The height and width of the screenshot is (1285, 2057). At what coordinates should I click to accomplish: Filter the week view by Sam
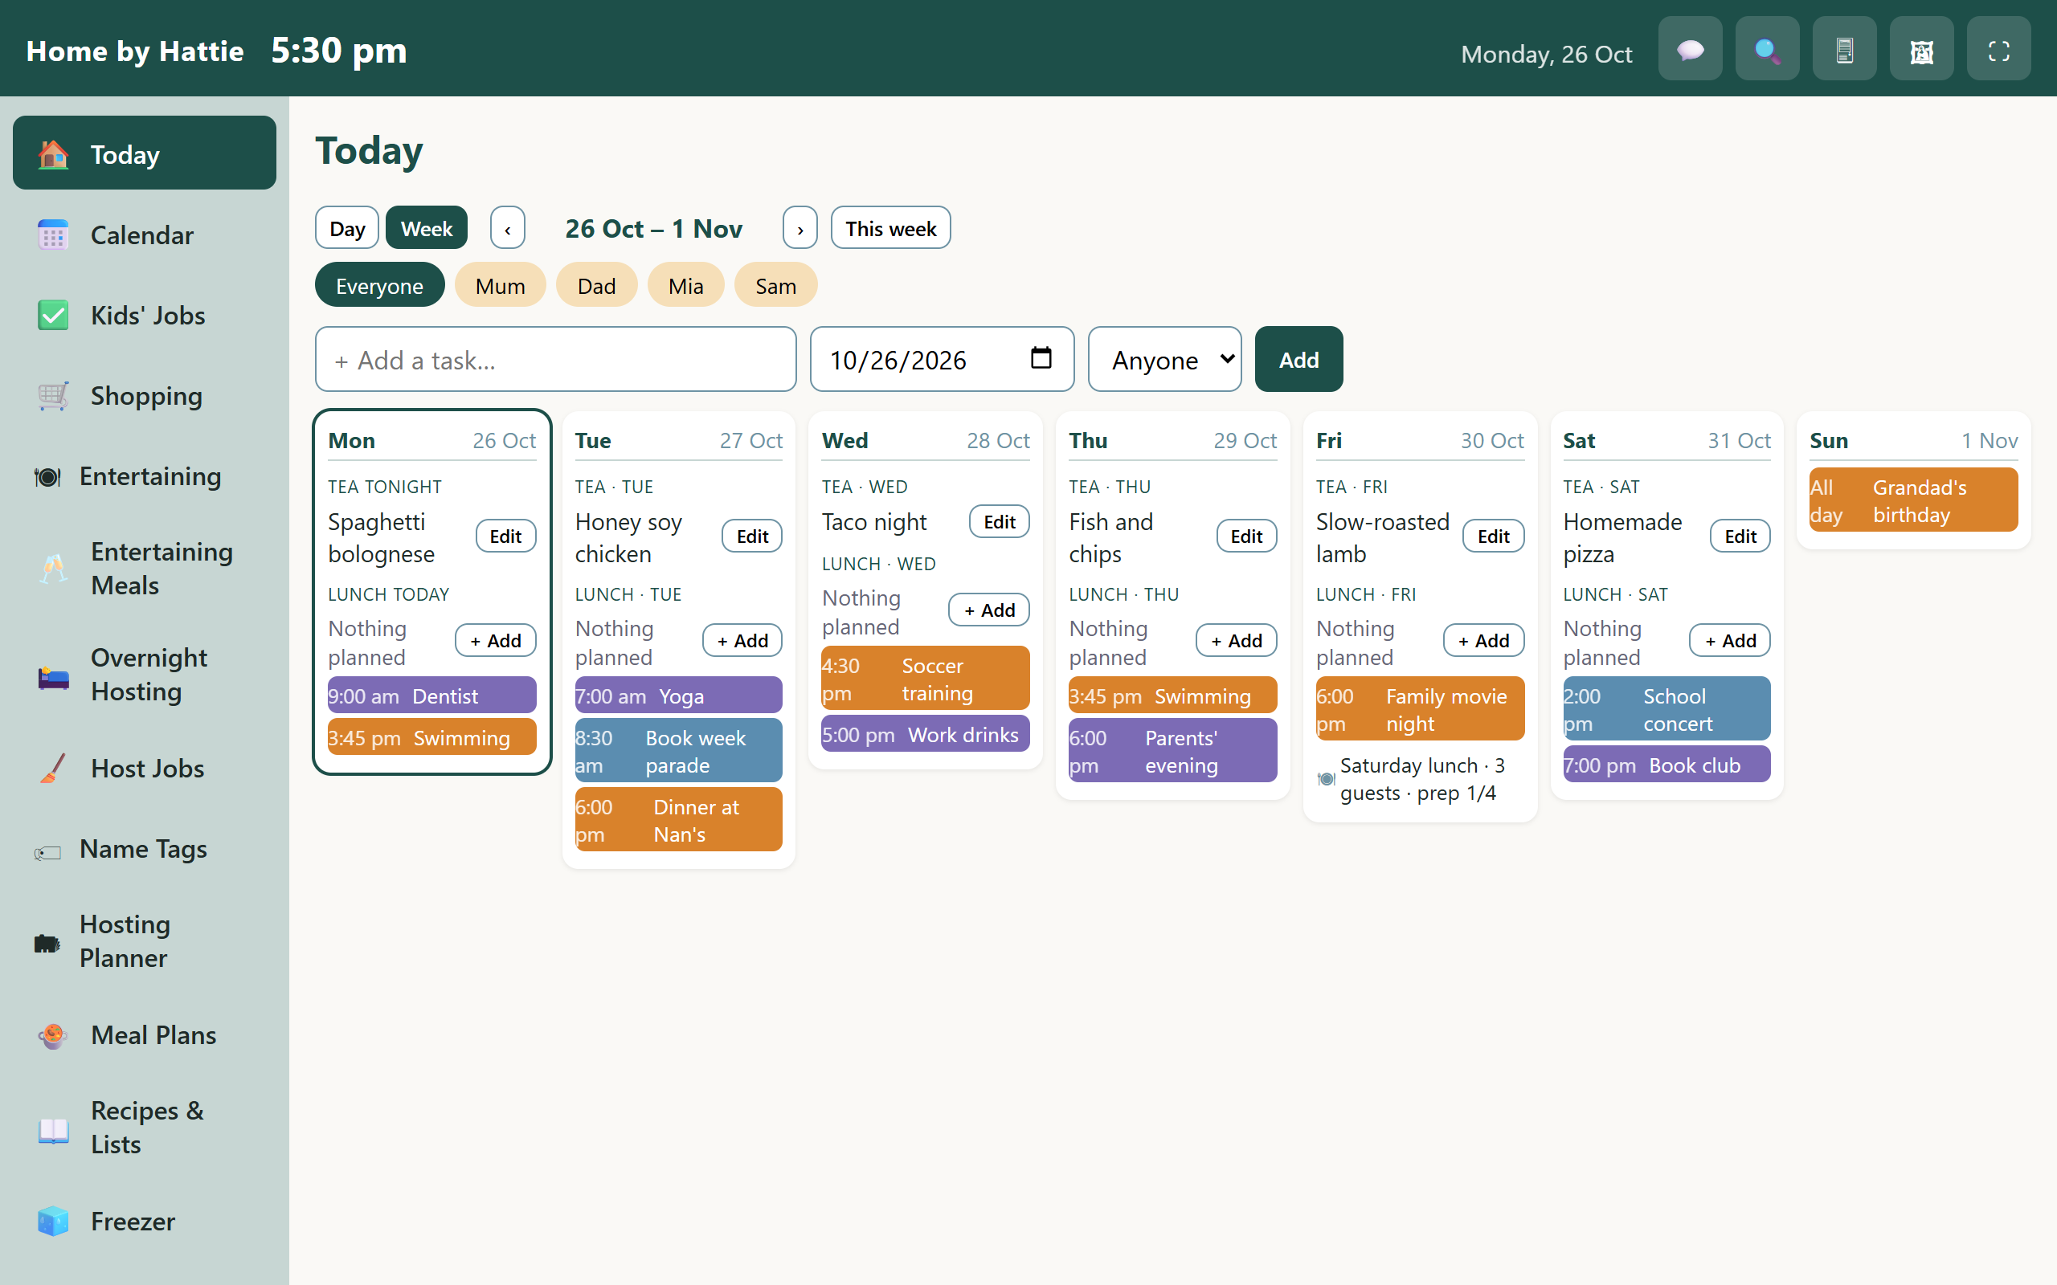[x=775, y=286]
